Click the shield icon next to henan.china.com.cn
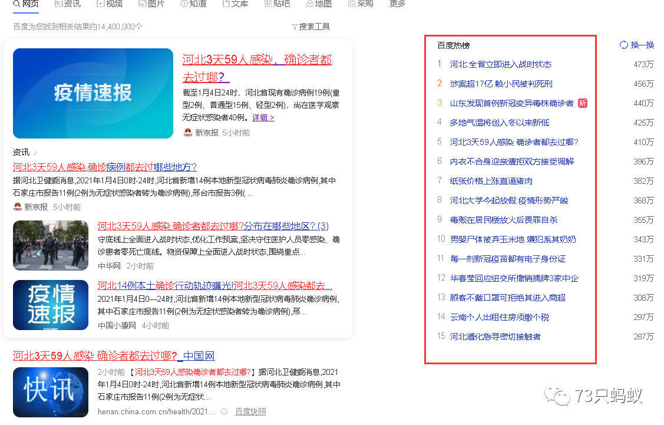This screenshot has width=664, height=425. [224, 411]
